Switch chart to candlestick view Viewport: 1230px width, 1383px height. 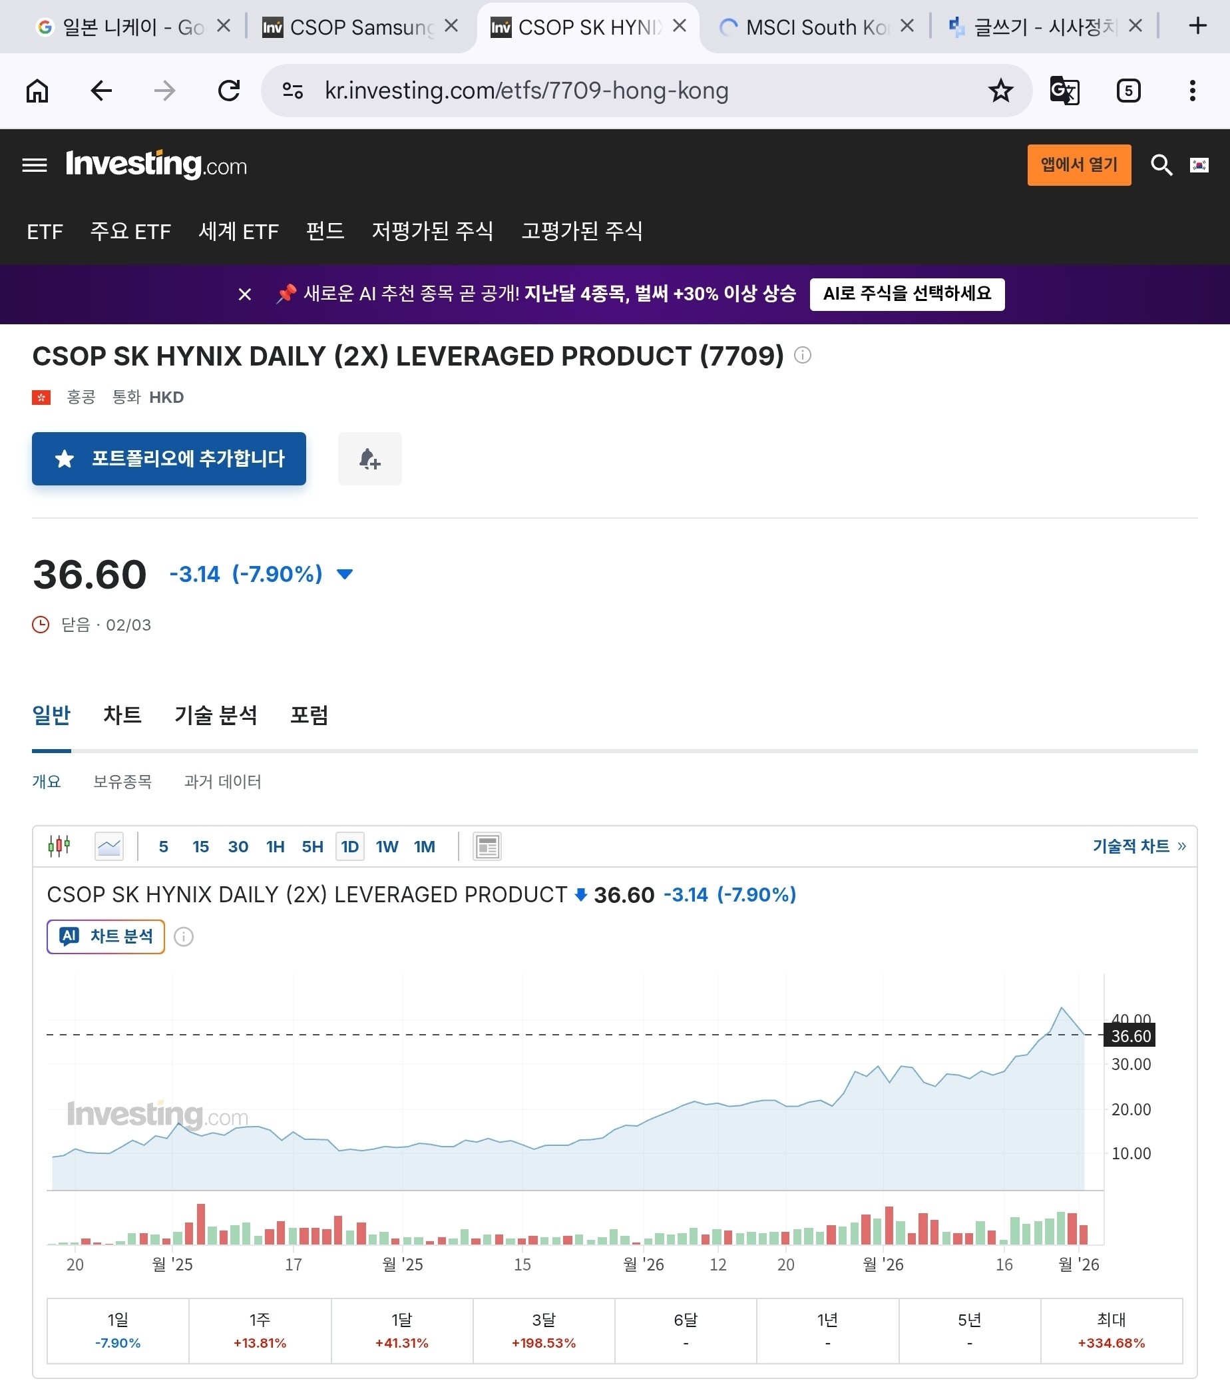point(59,846)
